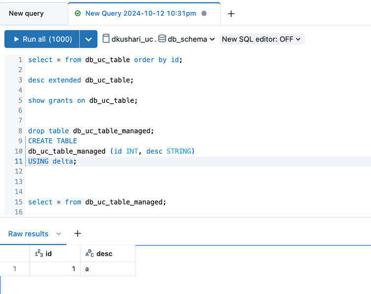
Task: Place cursor on the USING delta; line
Action: coord(52,161)
